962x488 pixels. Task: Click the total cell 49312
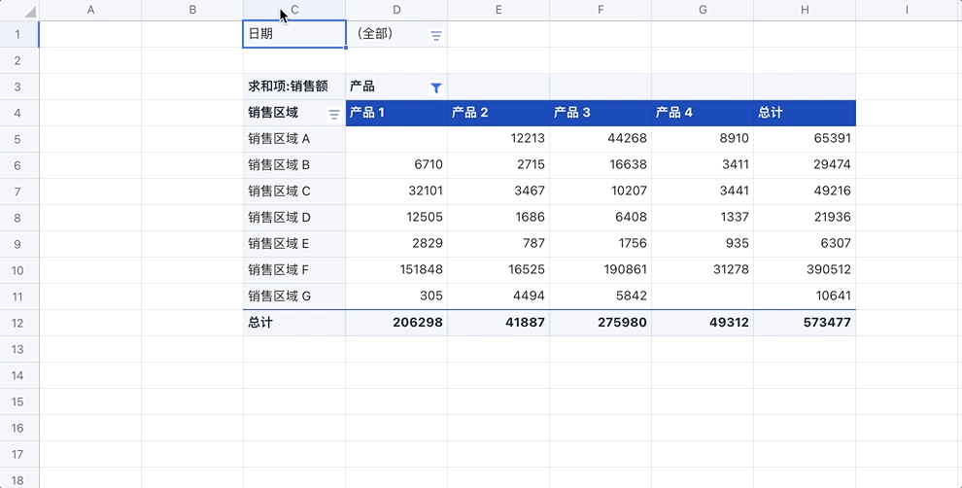coord(703,323)
